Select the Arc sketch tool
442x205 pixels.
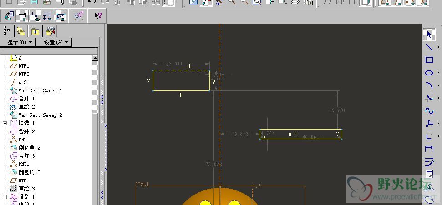coord(429,85)
